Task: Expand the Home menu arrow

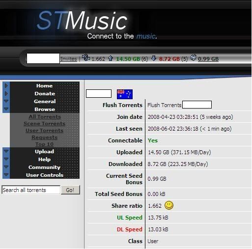Action: pyautogui.click(x=6, y=85)
